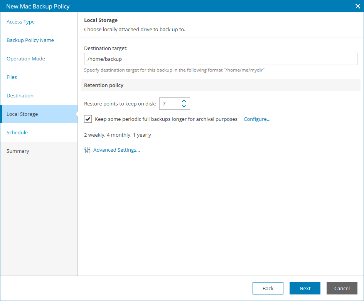Select the Schedule step
364x301 pixels.
click(17, 132)
